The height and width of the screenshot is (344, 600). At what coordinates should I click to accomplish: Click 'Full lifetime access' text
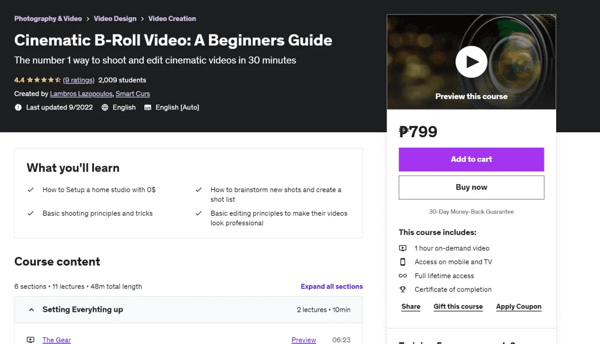(444, 276)
